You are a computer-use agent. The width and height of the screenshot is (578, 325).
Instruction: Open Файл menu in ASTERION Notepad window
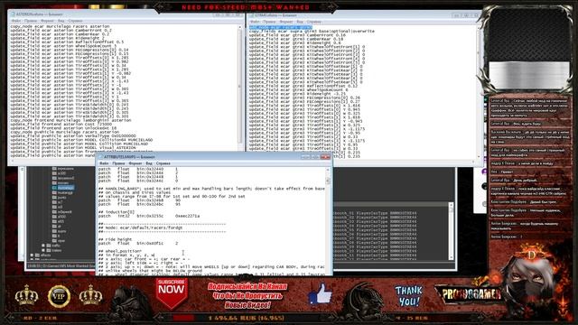pyautogui.click(x=15, y=21)
